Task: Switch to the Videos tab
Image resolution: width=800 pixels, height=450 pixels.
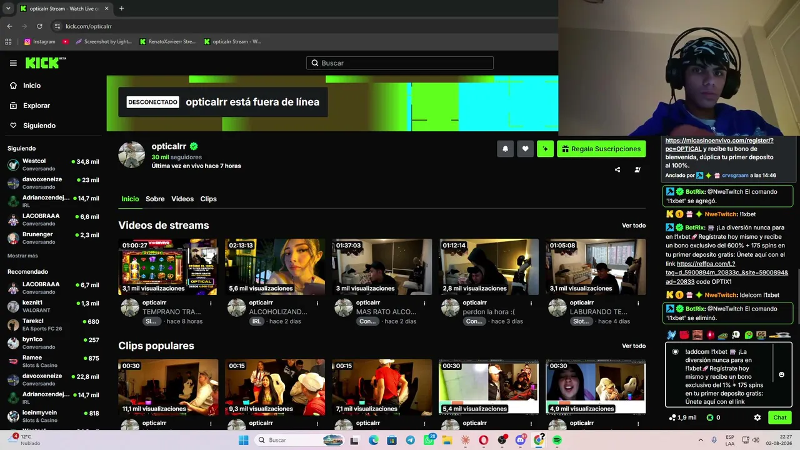Action: pyautogui.click(x=182, y=199)
